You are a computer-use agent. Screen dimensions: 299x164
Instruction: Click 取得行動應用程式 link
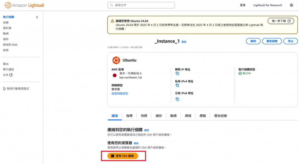pyautogui.click(x=18, y=89)
